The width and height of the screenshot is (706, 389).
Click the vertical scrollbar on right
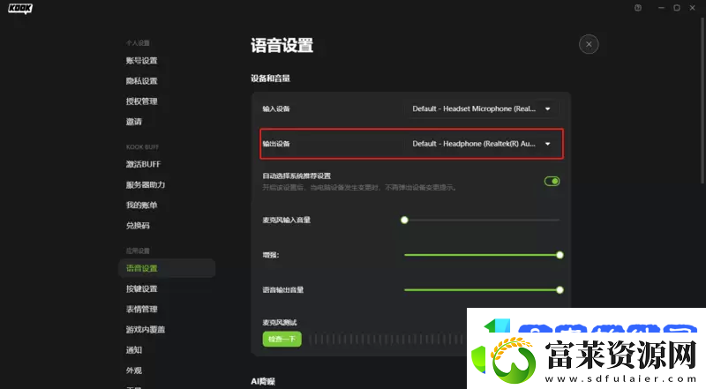tap(702, 101)
